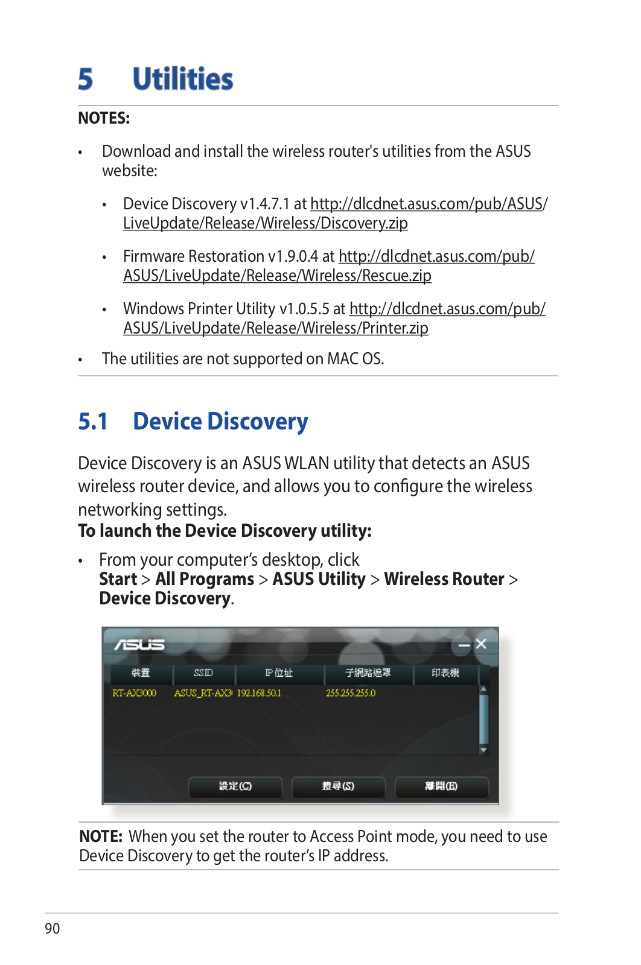Click the SSID column header

(203, 673)
